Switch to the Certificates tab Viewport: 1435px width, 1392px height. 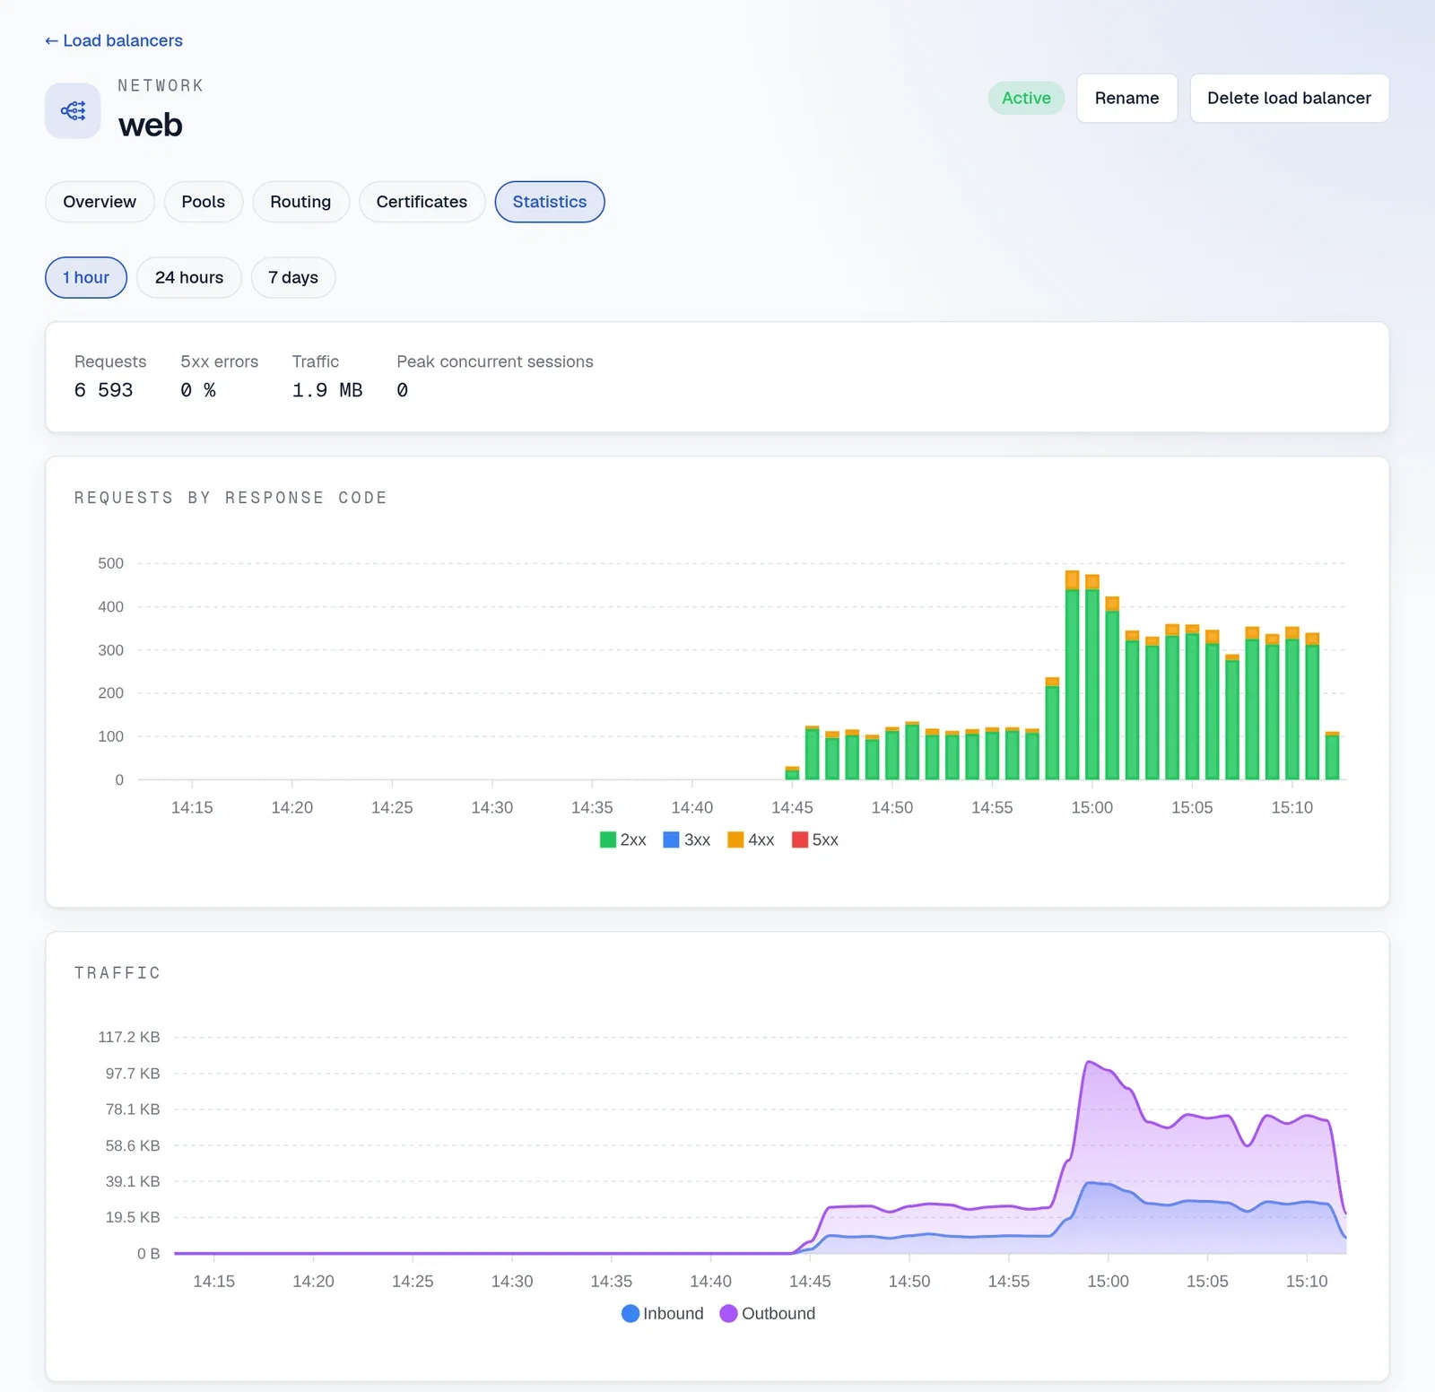click(x=422, y=202)
